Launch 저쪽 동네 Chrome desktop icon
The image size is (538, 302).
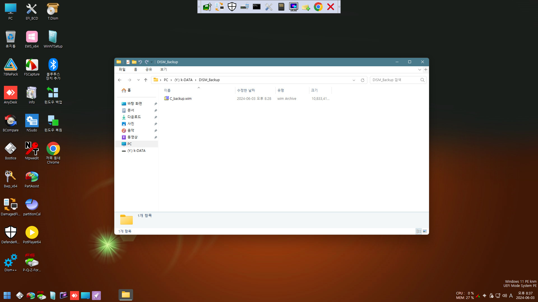53,153
